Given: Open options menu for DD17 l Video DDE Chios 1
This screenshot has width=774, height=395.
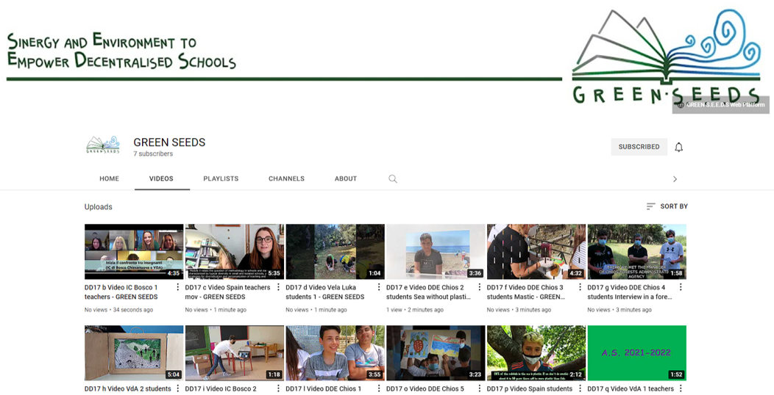Looking at the screenshot, I should click(x=379, y=388).
